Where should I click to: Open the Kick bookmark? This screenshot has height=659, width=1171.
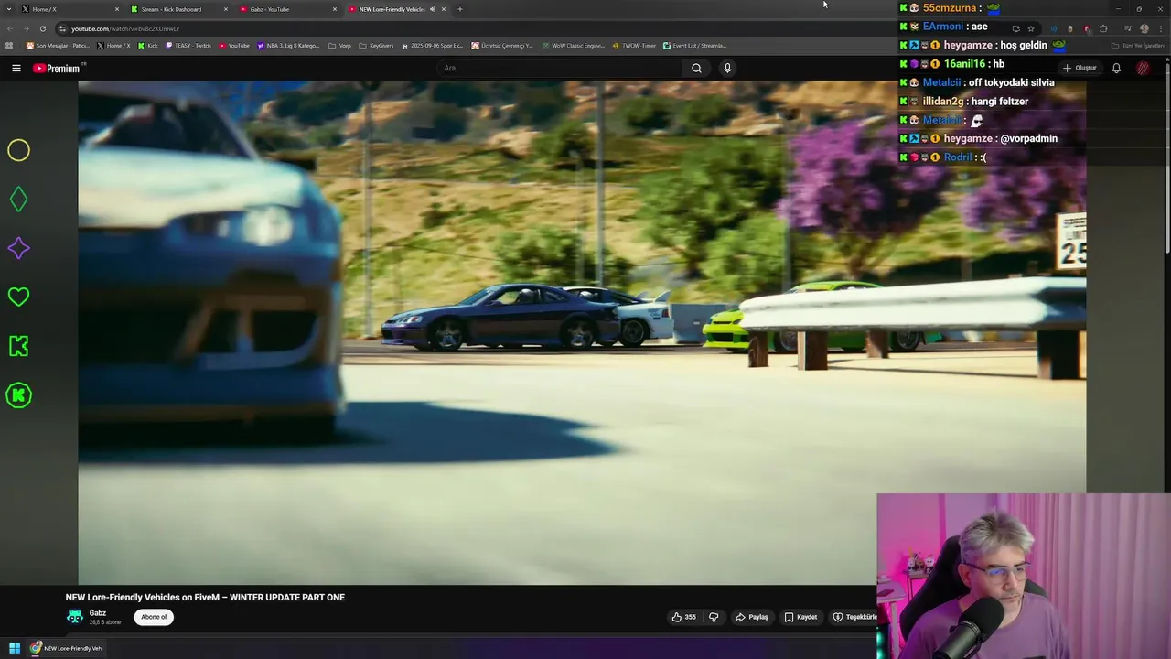149,45
